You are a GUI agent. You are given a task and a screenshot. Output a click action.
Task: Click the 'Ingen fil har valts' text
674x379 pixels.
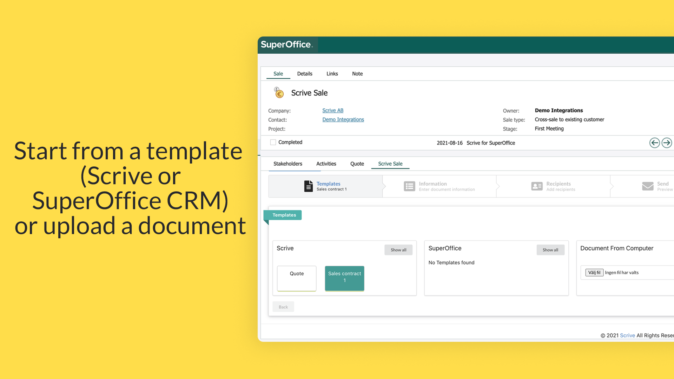pyautogui.click(x=622, y=273)
